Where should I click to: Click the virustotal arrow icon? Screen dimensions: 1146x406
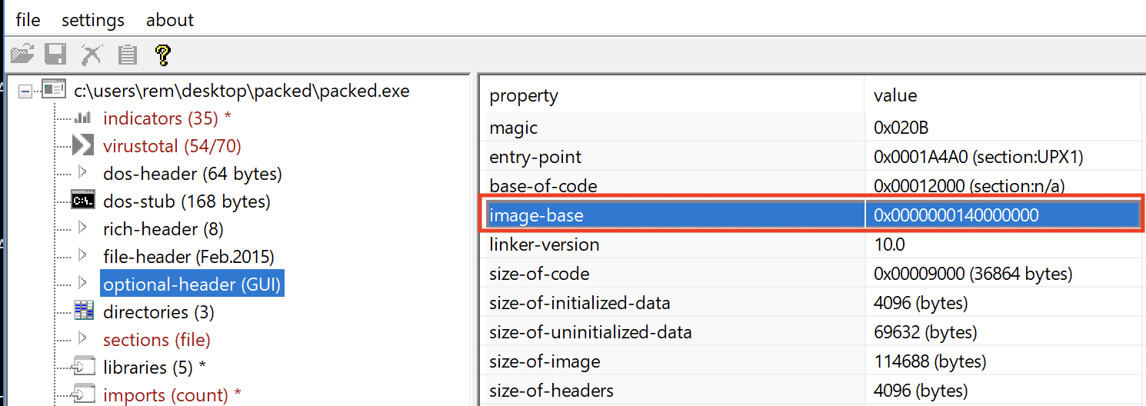[83, 145]
